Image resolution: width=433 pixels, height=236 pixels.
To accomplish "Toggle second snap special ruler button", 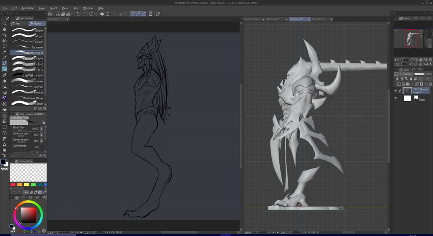I will (x=138, y=14).
